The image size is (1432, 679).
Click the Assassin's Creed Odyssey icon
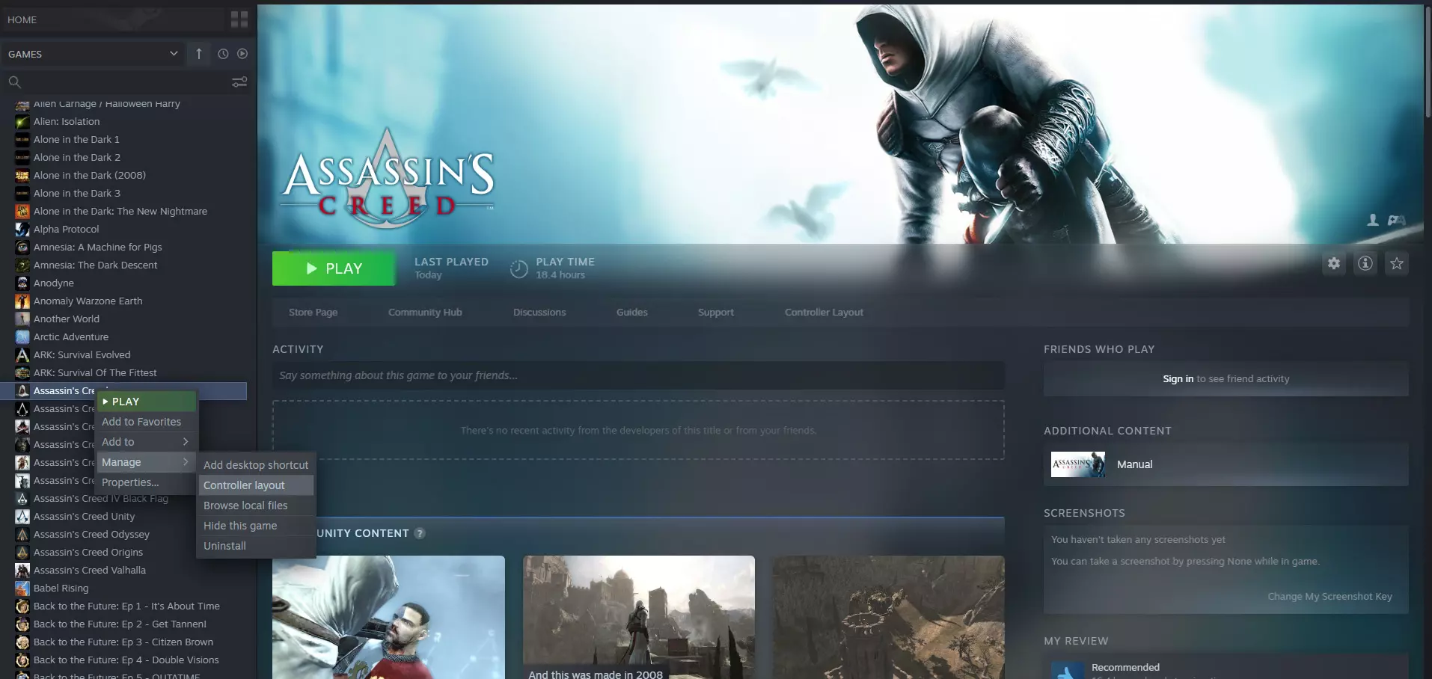22,535
